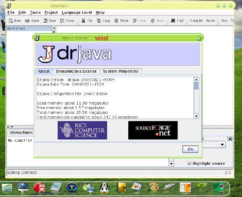Switch to the About tab
The height and width of the screenshot is (197, 242).
[44, 71]
